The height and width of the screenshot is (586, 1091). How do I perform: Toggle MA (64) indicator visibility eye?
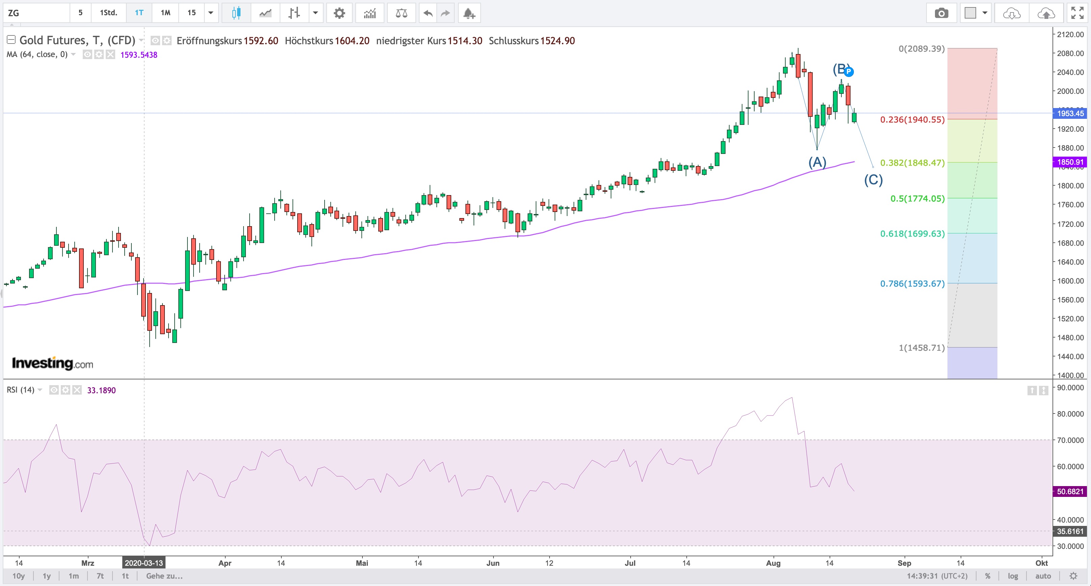(x=87, y=55)
